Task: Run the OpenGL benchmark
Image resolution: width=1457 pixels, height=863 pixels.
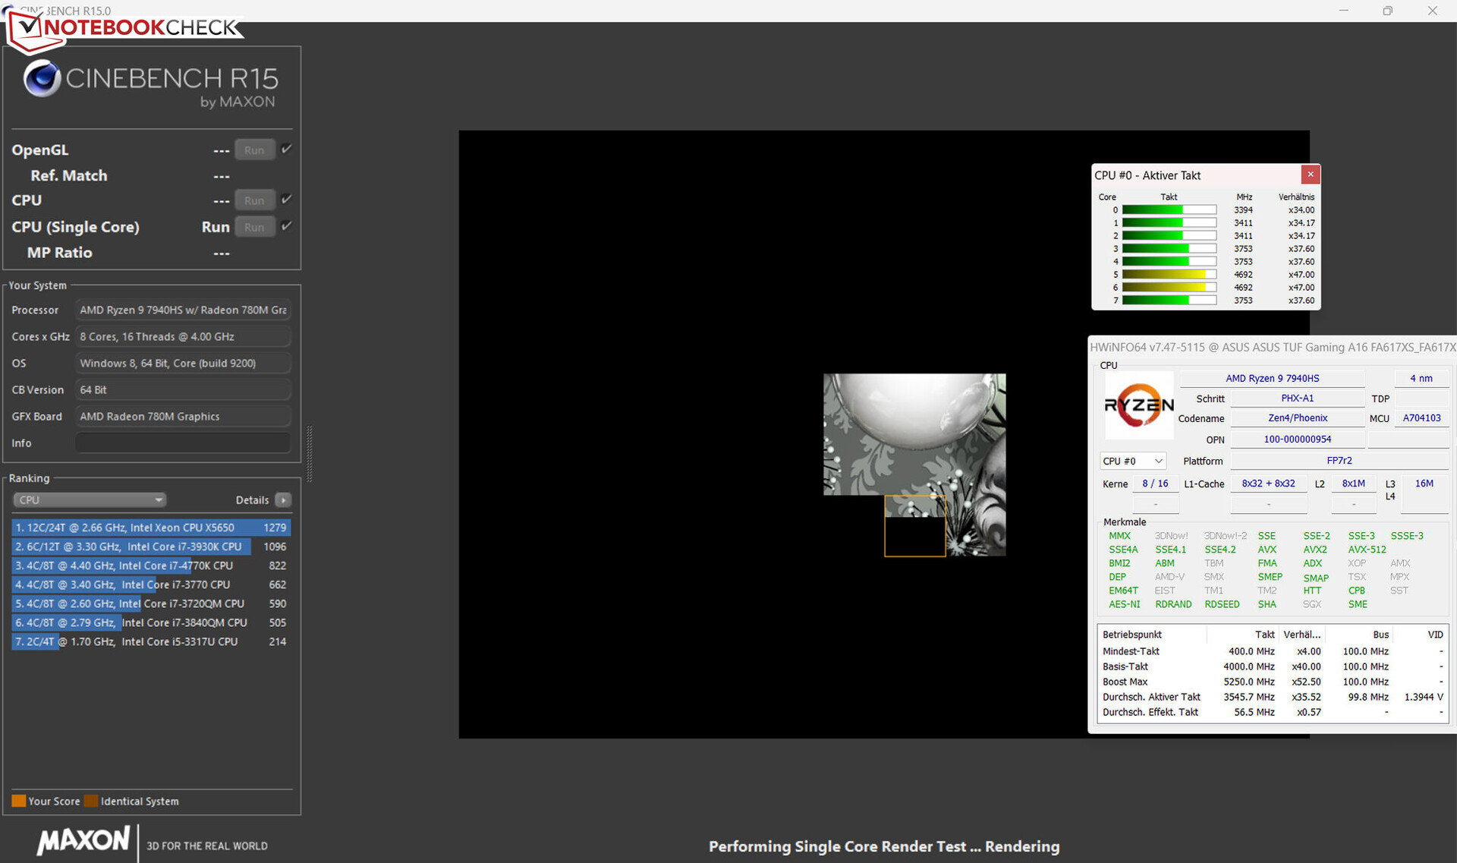Action: pyautogui.click(x=254, y=150)
